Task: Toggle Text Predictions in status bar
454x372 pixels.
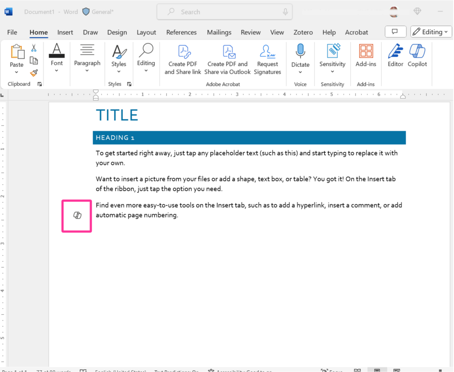Action: click(x=176, y=371)
